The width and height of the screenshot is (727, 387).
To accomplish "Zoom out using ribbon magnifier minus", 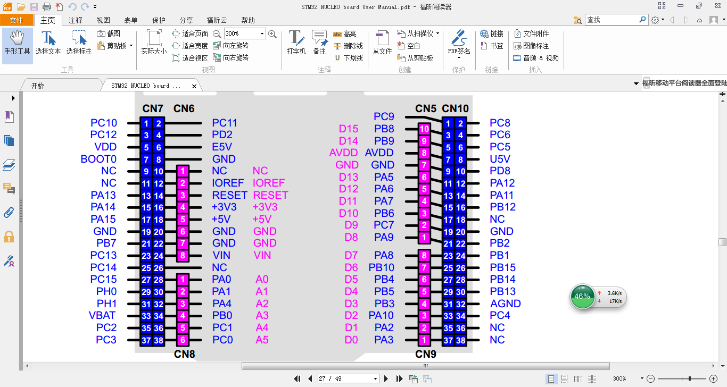I will [217, 33].
